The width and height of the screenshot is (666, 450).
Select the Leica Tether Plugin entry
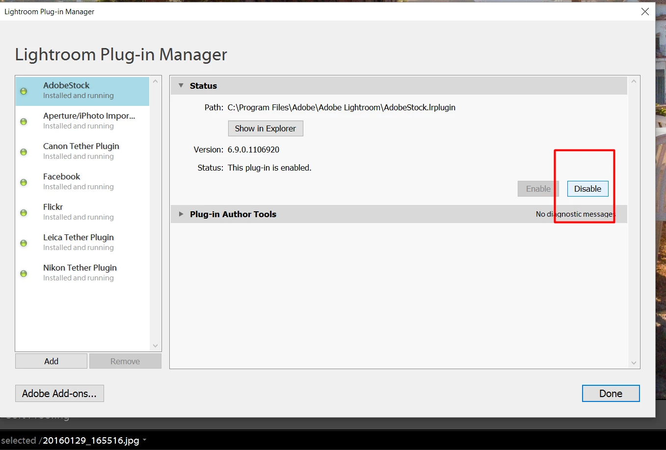tap(82, 243)
